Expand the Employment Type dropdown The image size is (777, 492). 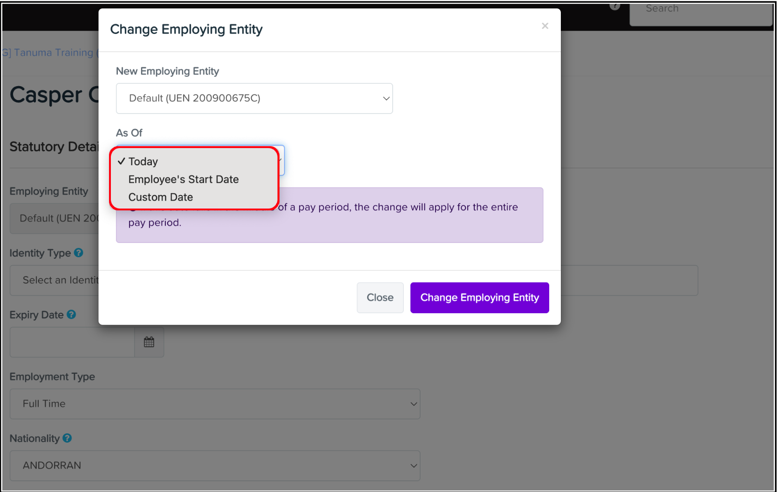(215, 404)
